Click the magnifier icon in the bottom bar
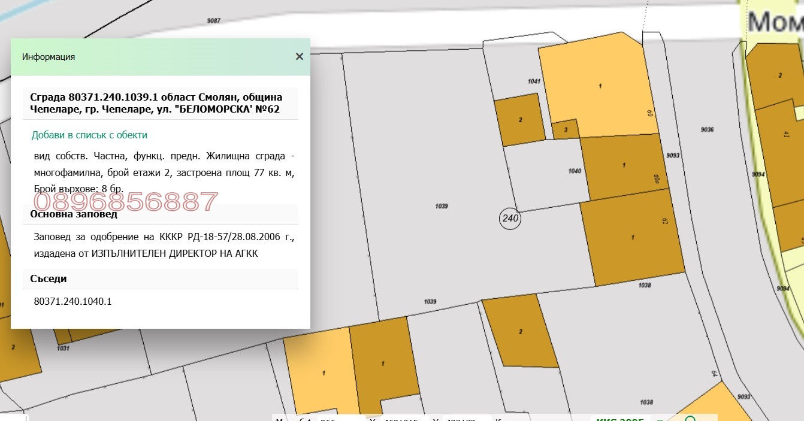The width and height of the screenshot is (804, 421). pos(690,419)
